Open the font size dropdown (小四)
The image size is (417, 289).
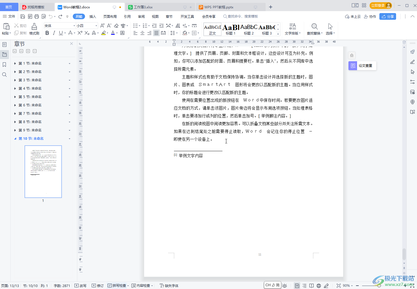(96, 26)
